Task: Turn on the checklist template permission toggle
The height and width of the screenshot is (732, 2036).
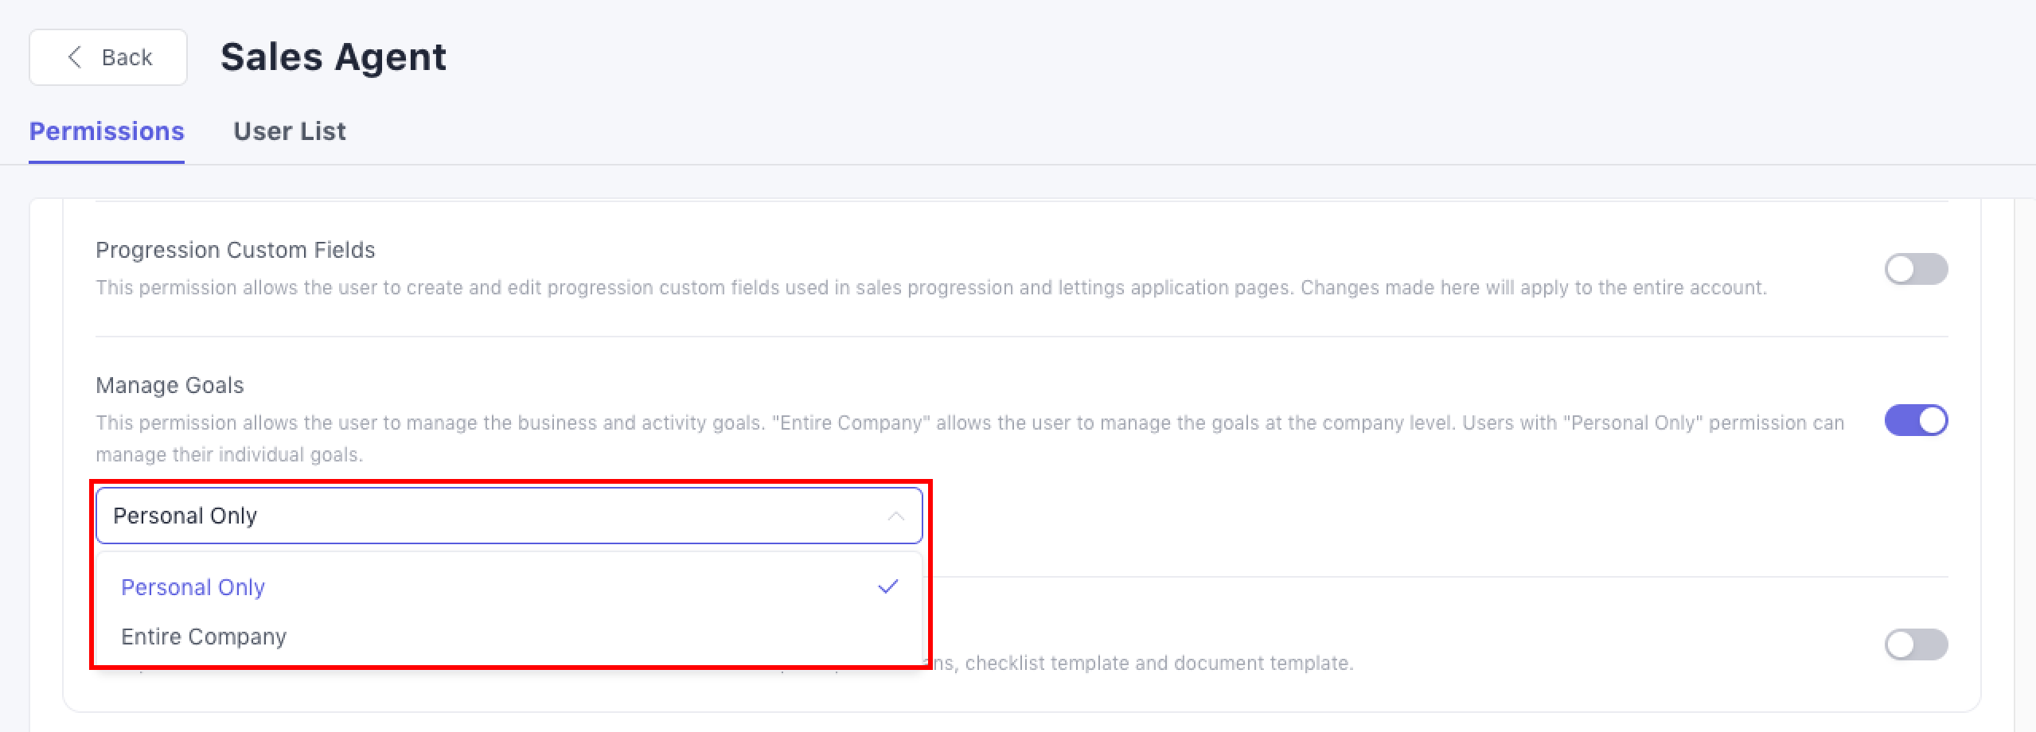Action: (1915, 644)
